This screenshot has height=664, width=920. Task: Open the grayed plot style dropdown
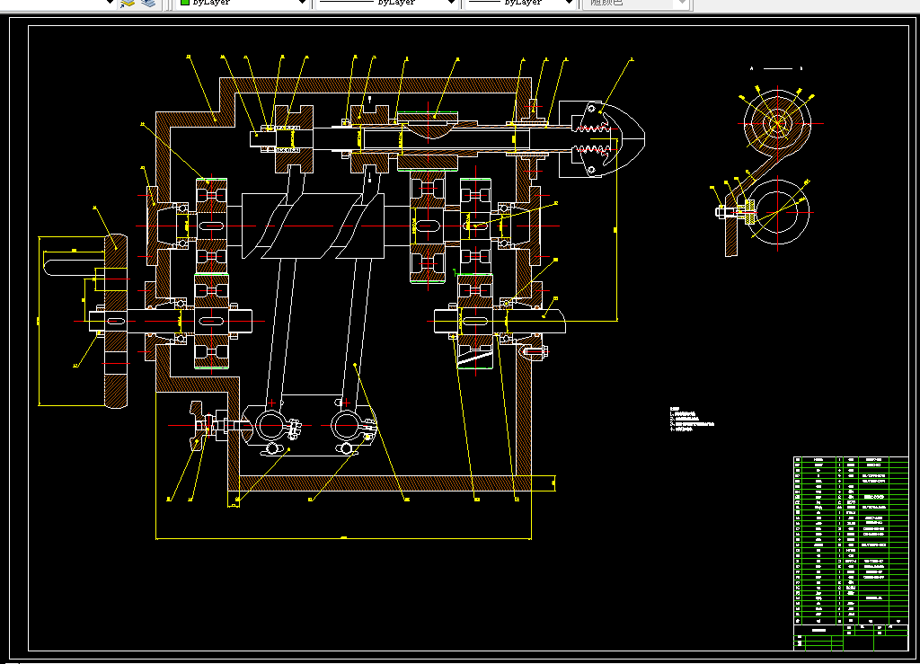pos(638,3)
